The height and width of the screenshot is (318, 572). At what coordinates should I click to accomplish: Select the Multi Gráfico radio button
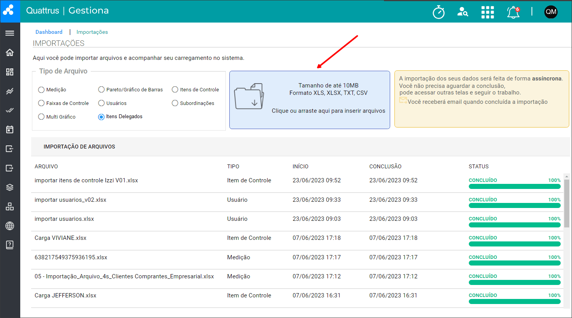(x=41, y=117)
